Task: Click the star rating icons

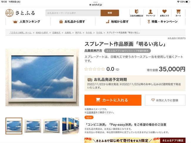Action: click(95, 69)
